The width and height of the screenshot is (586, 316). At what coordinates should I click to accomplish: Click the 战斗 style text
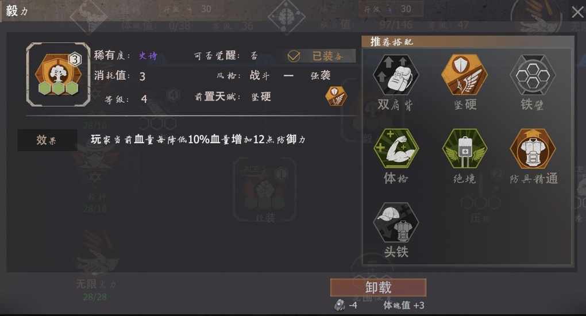[260, 75]
